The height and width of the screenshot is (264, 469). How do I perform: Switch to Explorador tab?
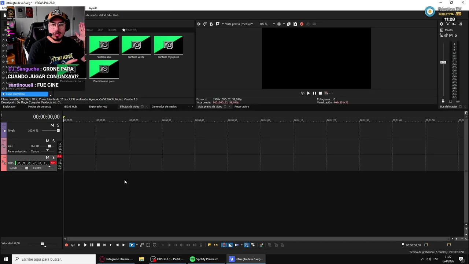pos(10,107)
